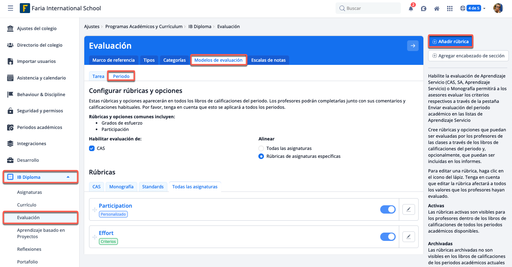Toggle off the Participation rubric switch
Screen dimensions: 512x267
click(x=387, y=209)
